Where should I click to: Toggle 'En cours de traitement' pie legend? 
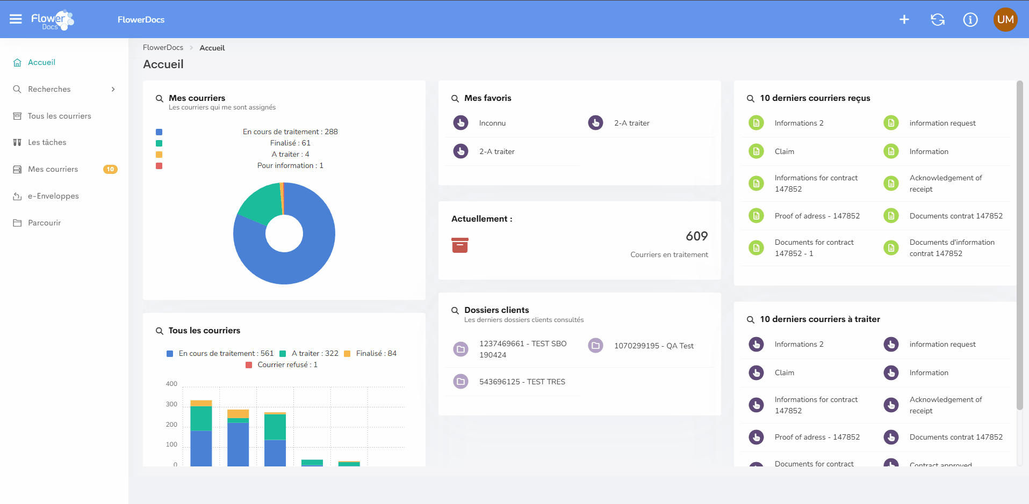click(x=290, y=132)
